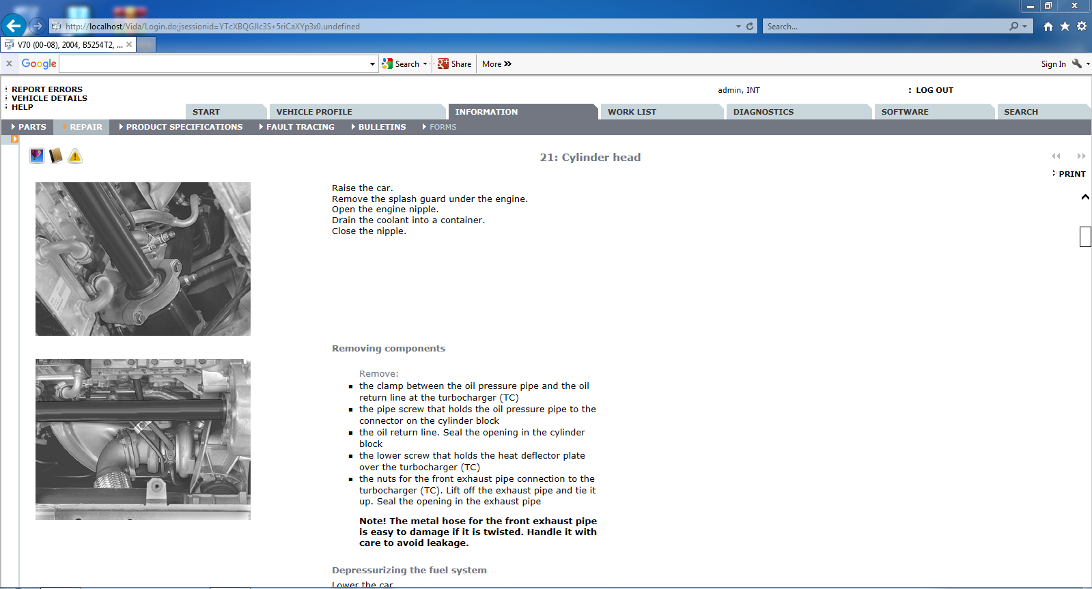Click the turbocharger photo thumbnail
Viewport: 1092px width, 589px height.
143,440
